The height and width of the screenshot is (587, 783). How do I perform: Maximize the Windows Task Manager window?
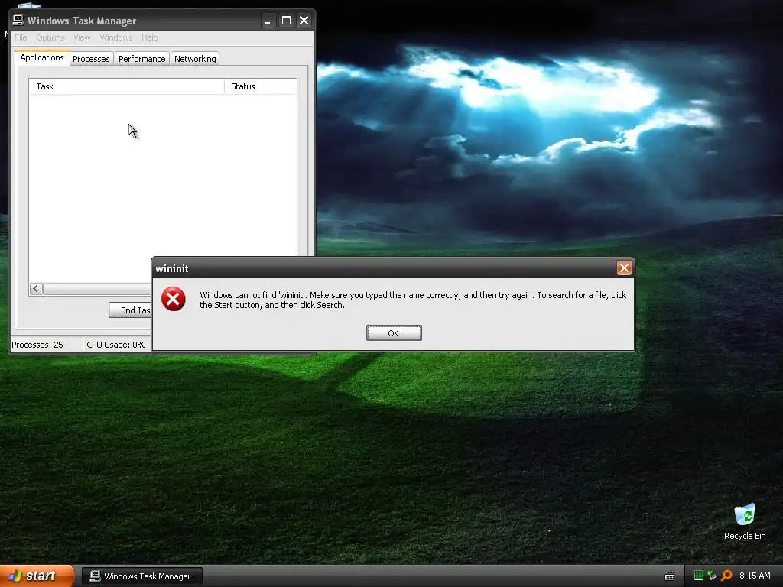[286, 21]
